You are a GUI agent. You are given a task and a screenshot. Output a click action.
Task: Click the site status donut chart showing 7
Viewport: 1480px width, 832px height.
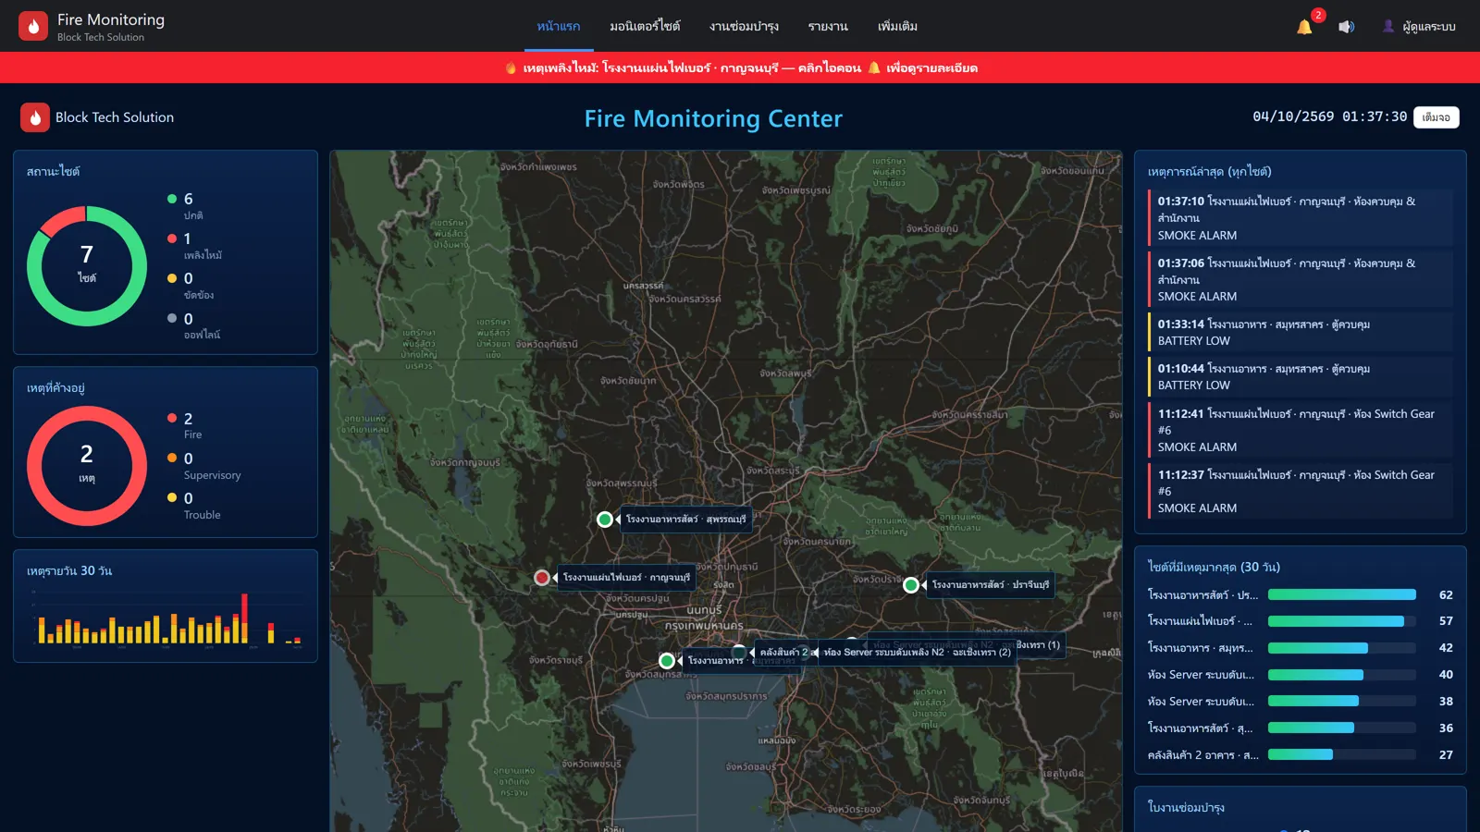tap(87, 266)
